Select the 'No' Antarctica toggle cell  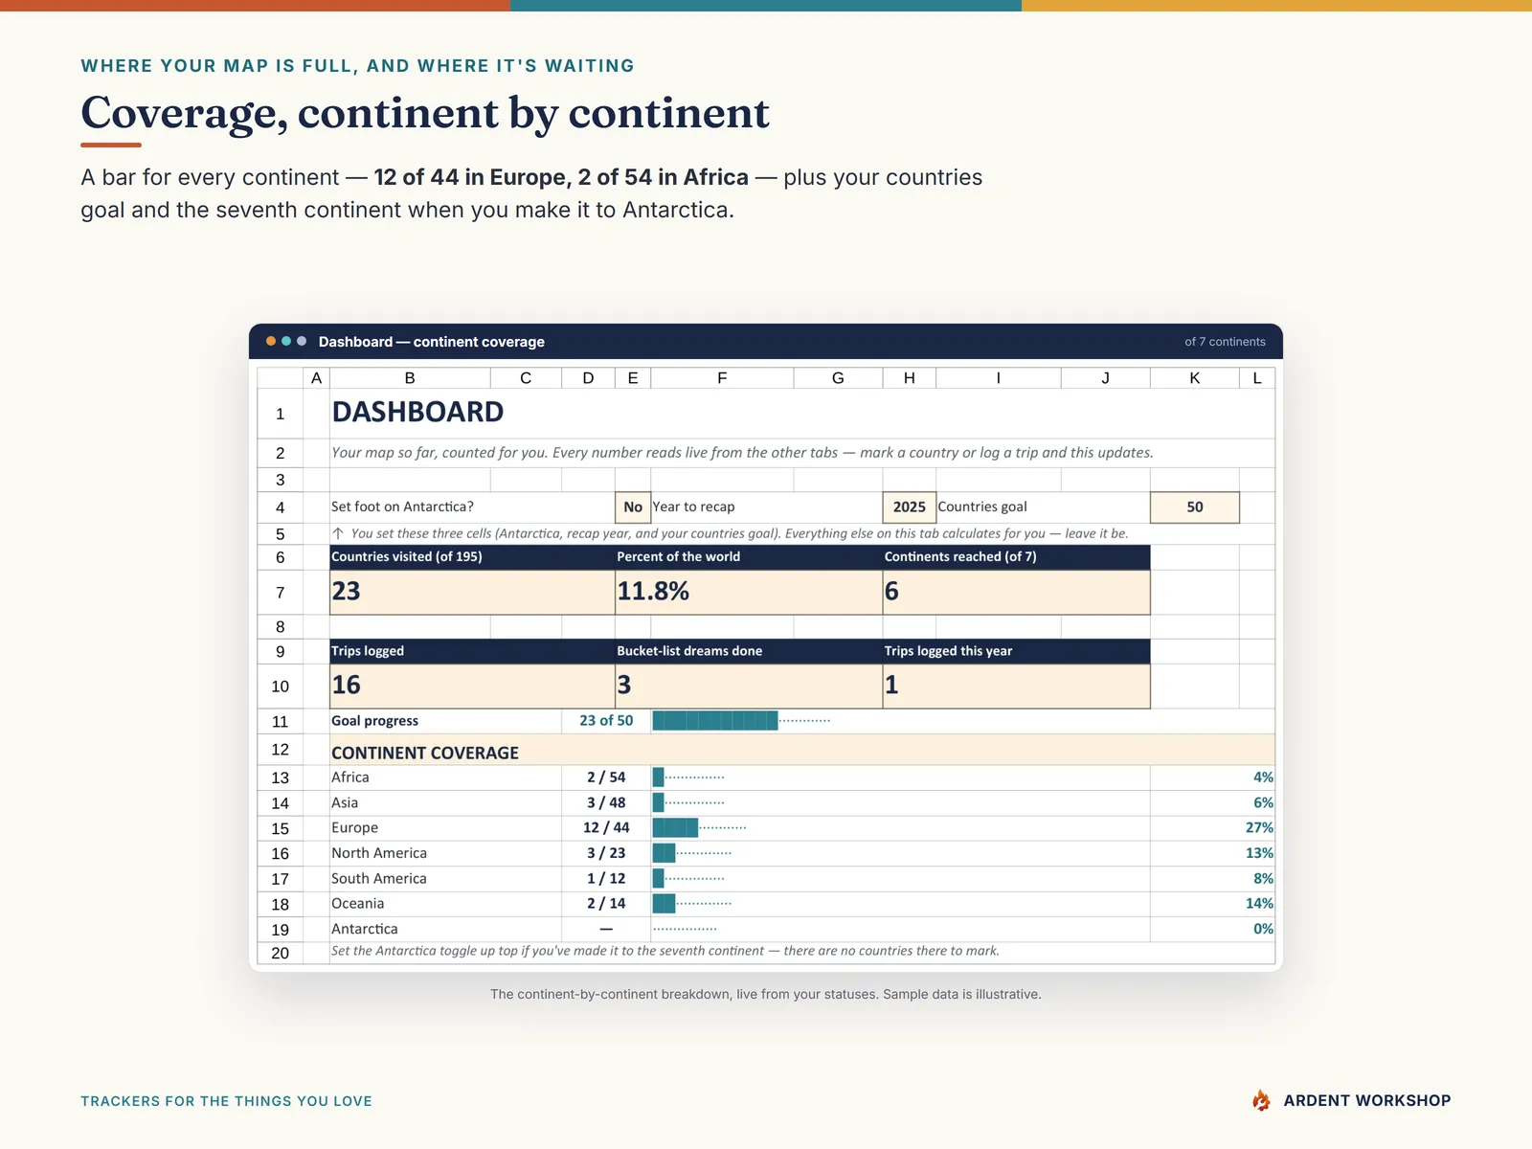click(633, 507)
